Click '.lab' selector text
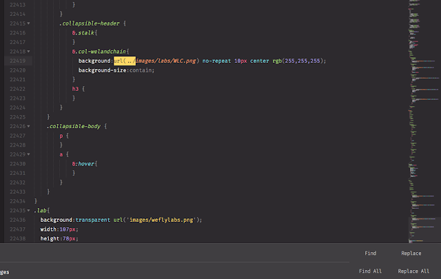The width and height of the screenshot is (441, 279). (x=40, y=210)
